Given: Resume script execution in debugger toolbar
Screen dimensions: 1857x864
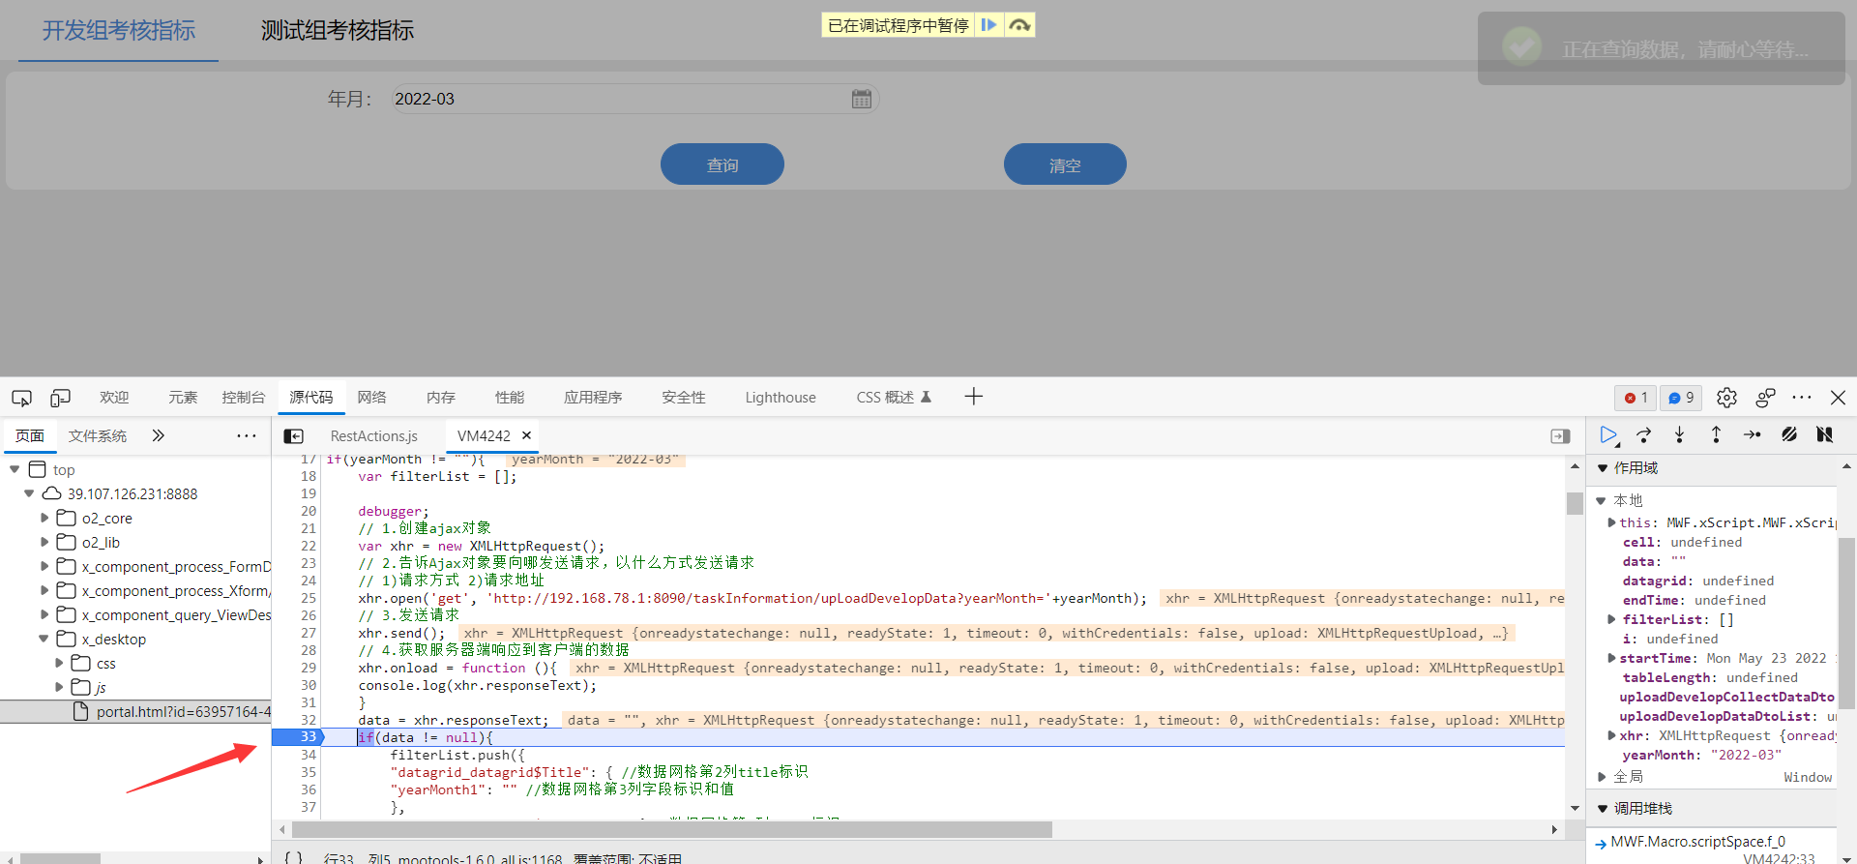Looking at the screenshot, I should tap(1607, 435).
